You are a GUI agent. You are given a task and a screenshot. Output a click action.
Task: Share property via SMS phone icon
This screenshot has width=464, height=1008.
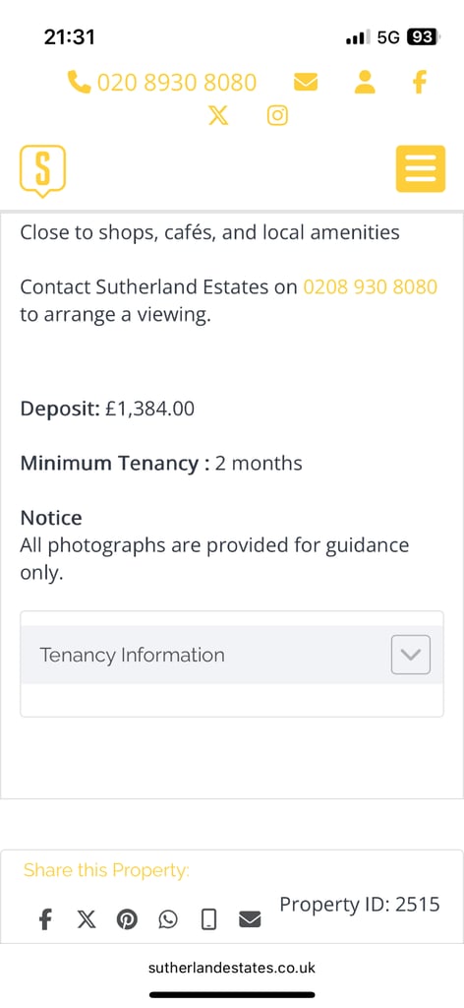tap(208, 920)
